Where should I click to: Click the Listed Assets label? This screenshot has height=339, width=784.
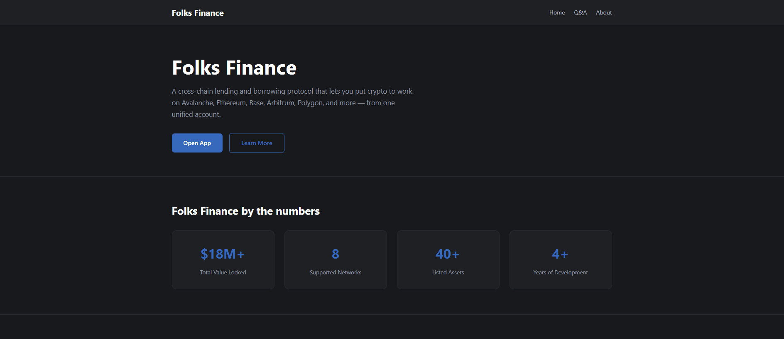click(448, 272)
